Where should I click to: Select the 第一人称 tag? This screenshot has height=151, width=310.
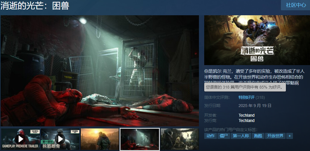pos(241,136)
